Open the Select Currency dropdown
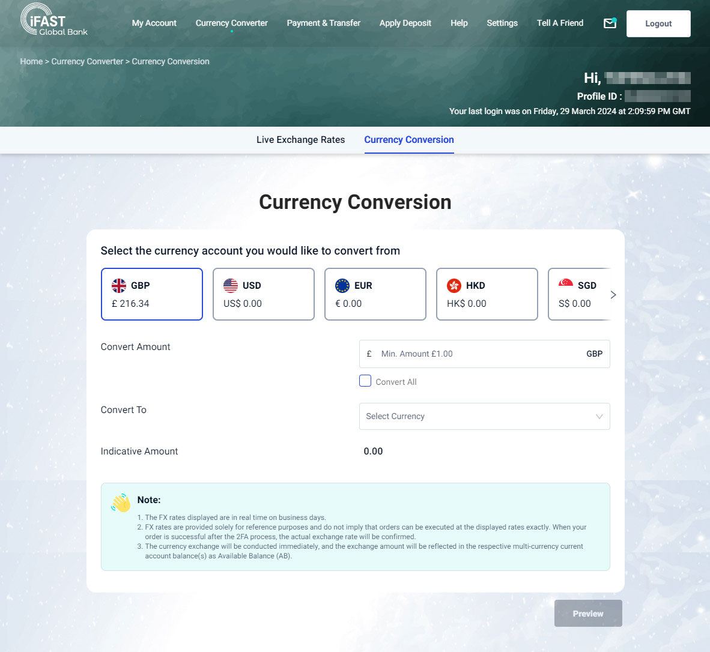This screenshot has height=652, width=710. (x=484, y=416)
